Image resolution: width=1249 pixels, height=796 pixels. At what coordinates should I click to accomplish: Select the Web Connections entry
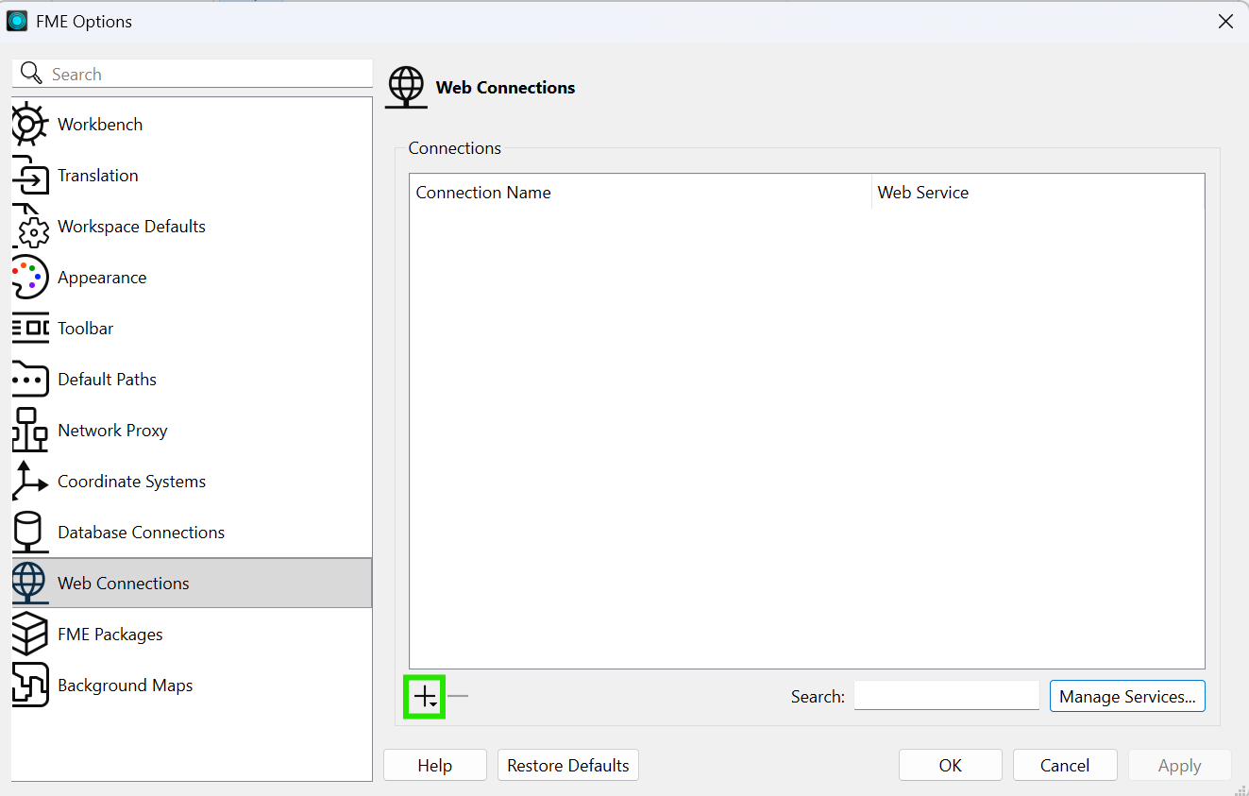point(192,584)
